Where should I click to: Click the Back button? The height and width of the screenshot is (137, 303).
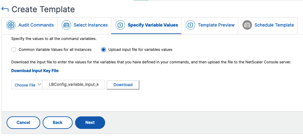pos(58,122)
